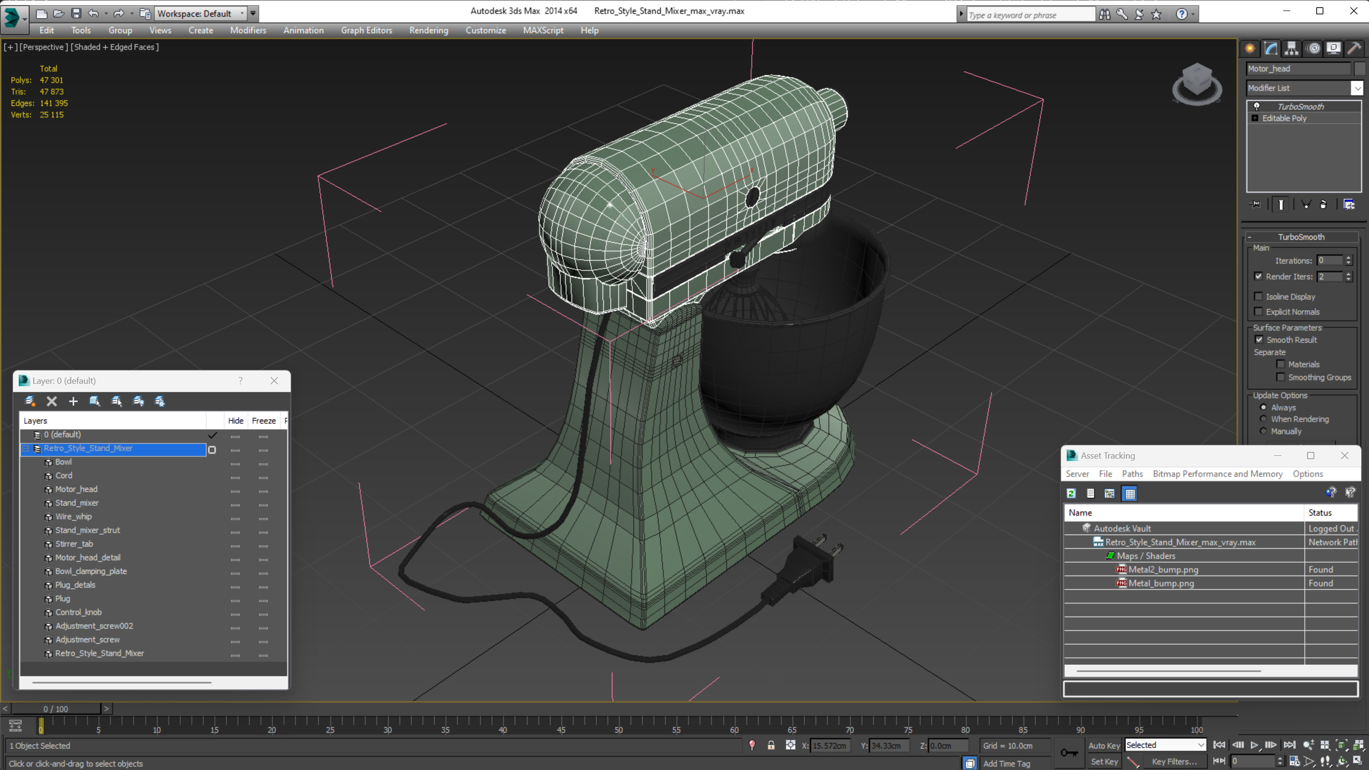Enable Isoline Display checkbox
Screen dimensions: 1369x770
1258,296
